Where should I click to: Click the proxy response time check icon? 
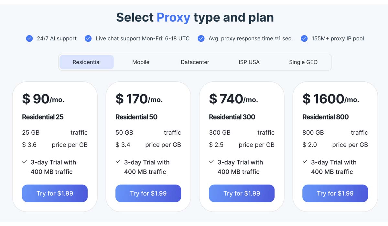(201, 39)
